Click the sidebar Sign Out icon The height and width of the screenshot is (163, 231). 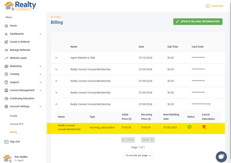[x=6, y=142]
